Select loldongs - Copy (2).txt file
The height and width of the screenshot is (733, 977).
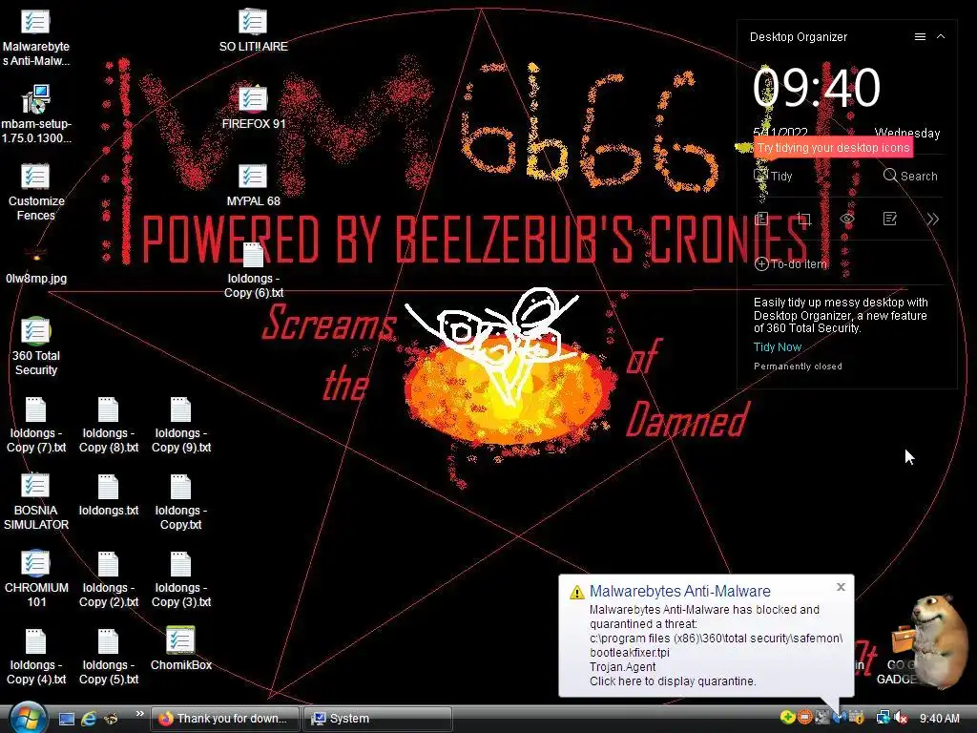[x=109, y=578]
